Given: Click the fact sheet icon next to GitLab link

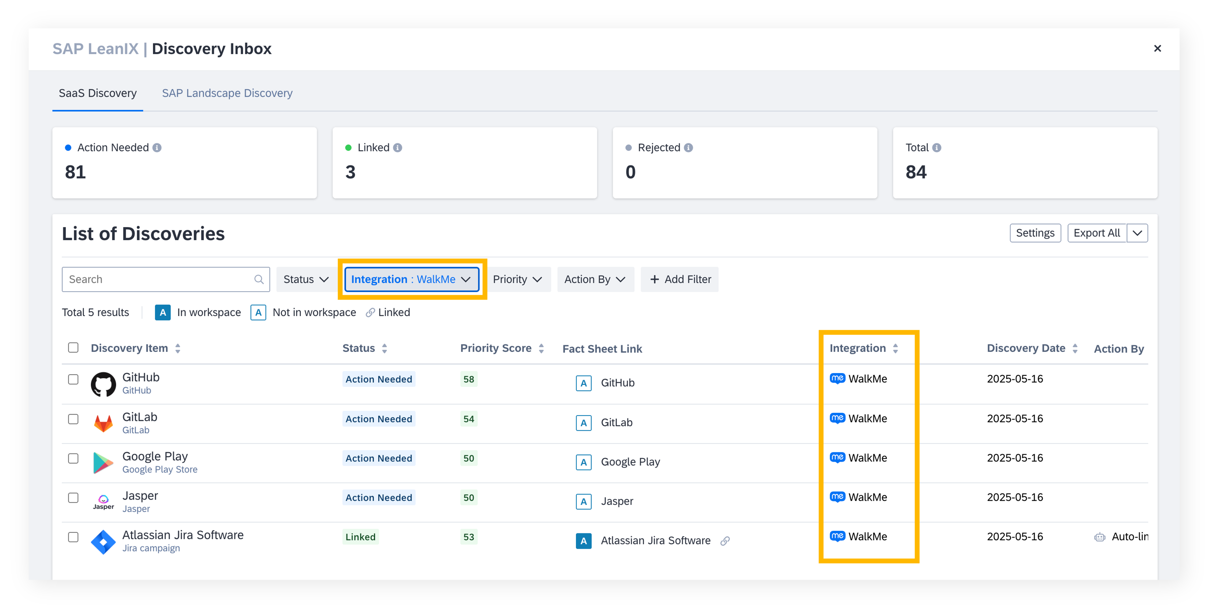Looking at the screenshot, I should pyautogui.click(x=583, y=423).
